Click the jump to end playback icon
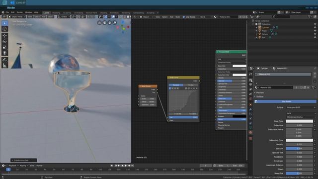 [x=133, y=166]
